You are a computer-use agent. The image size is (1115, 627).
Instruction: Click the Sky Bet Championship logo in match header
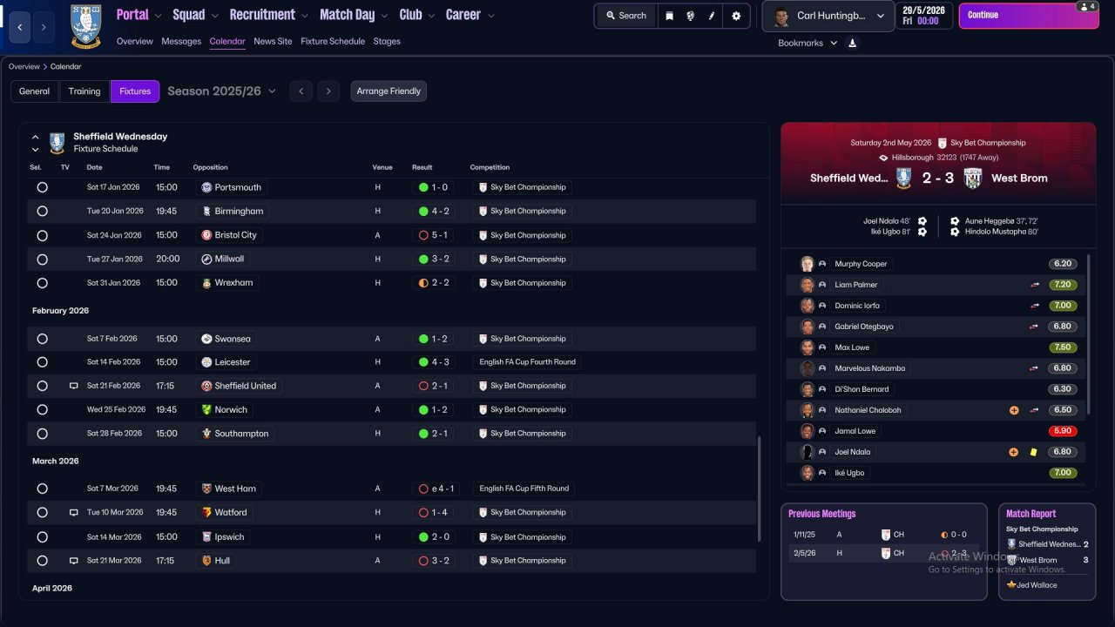pos(943,143)
